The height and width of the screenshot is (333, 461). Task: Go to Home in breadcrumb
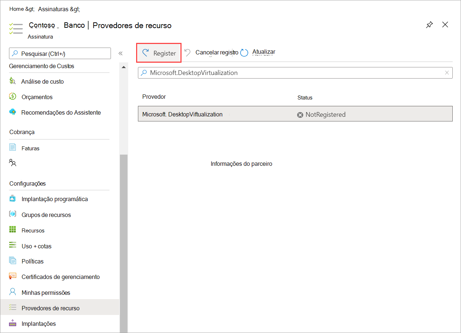[x=17, y=9]
